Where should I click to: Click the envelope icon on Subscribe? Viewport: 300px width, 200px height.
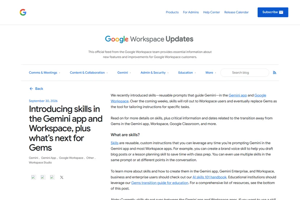(281, 12)
